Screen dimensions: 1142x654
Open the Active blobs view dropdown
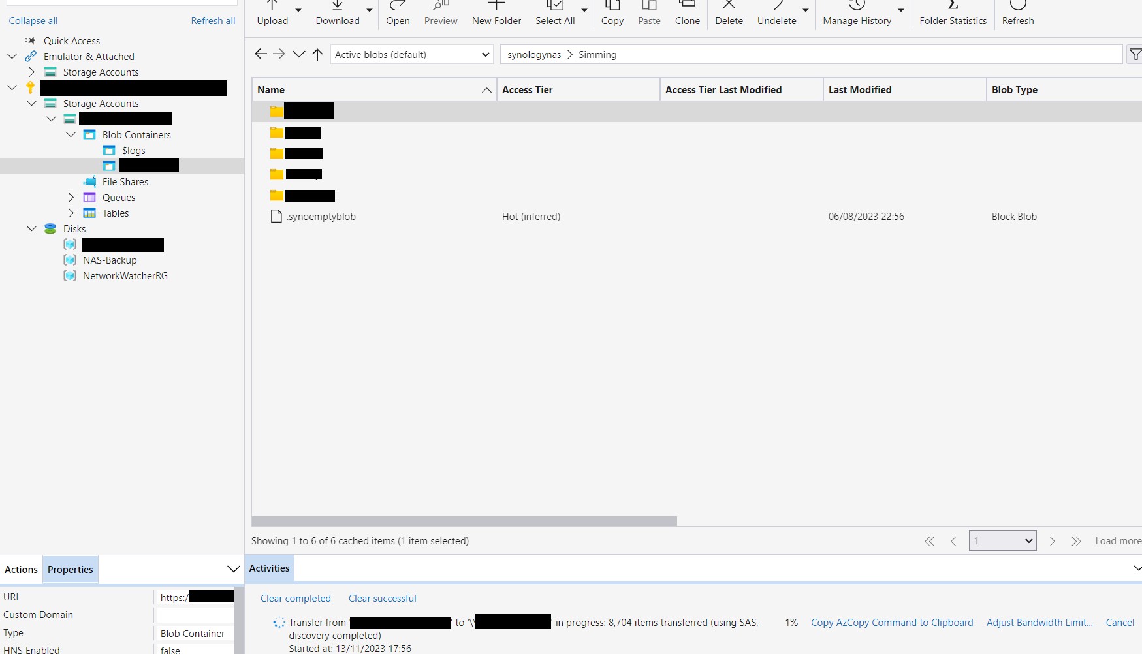tap(411, 55)
